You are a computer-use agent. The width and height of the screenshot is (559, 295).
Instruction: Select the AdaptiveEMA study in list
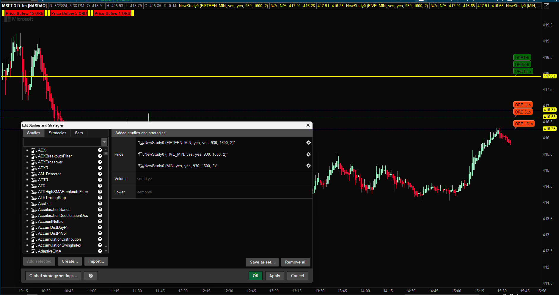(50, 251)
